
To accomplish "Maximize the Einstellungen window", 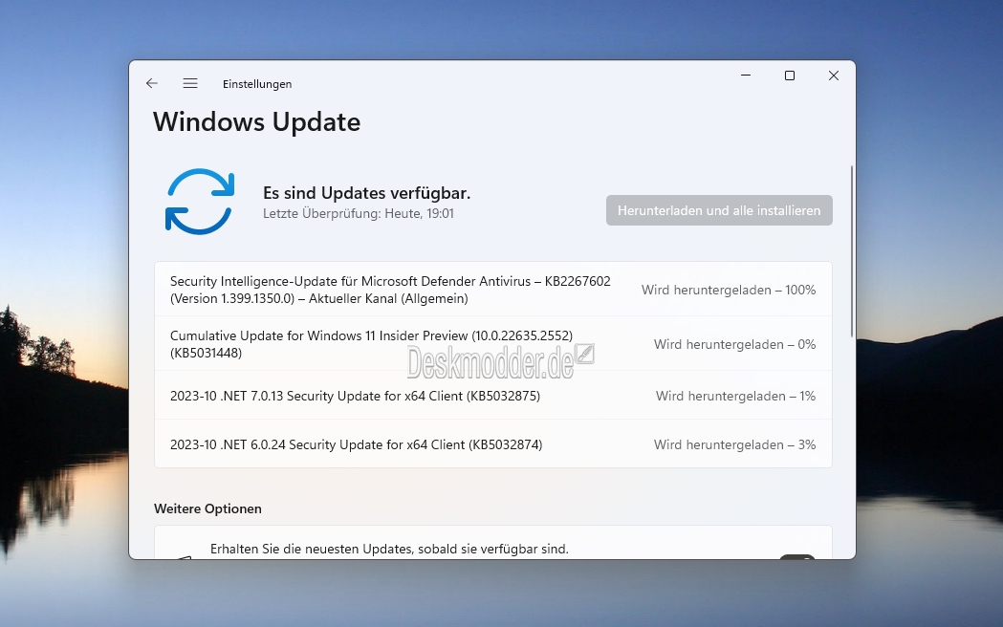I will (790, 76).
